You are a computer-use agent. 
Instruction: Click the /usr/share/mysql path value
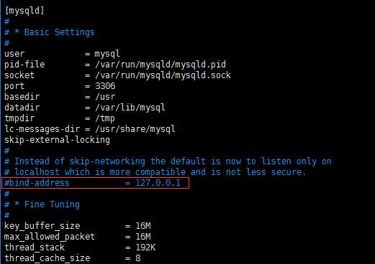coord(135,129)
